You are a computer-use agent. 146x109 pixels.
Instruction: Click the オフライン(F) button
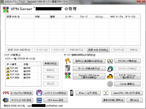pos(59,50)
